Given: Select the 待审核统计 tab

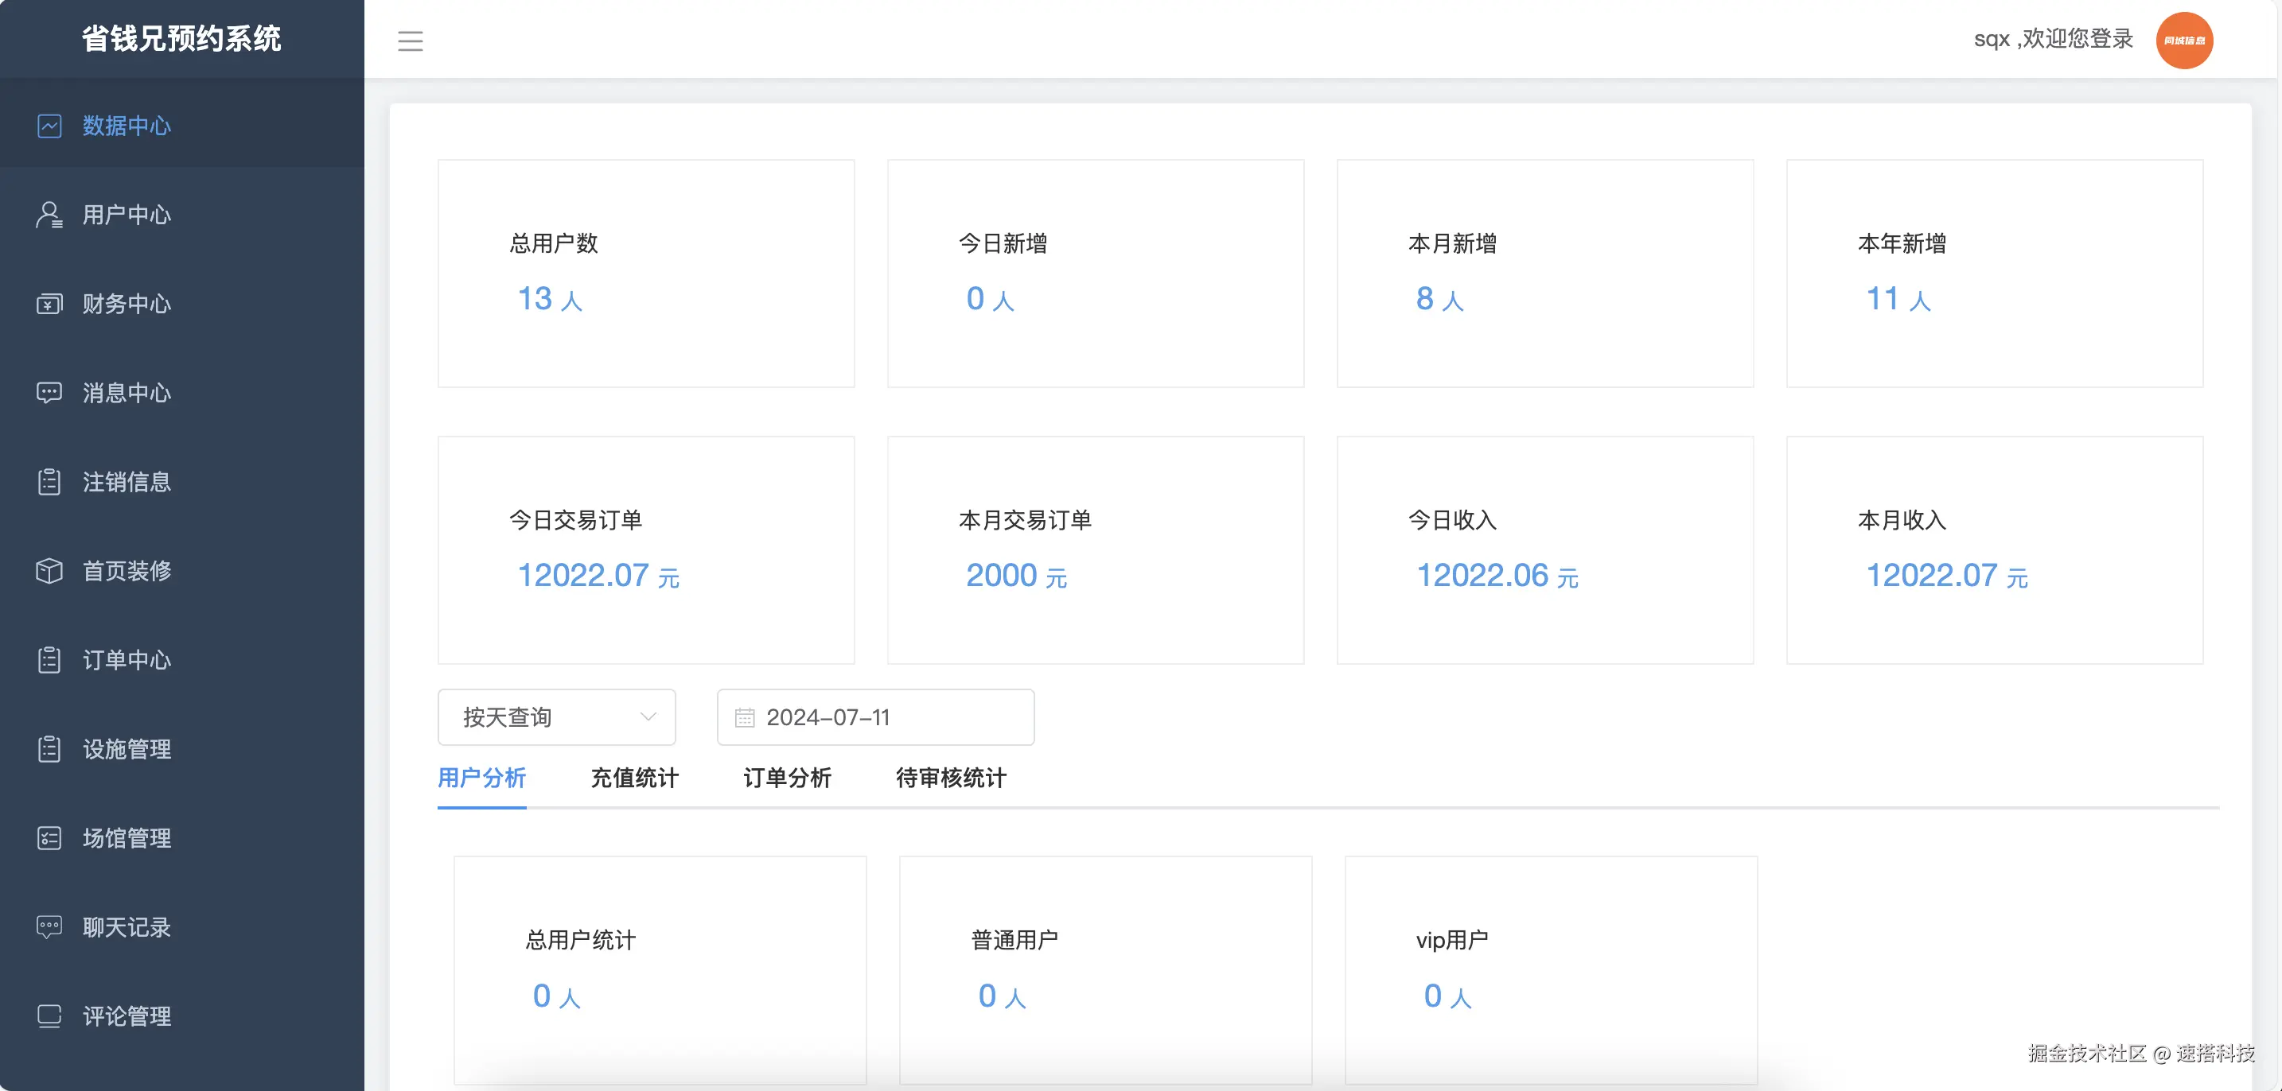Looking at the screenshot, I should [x=950, y=778].
